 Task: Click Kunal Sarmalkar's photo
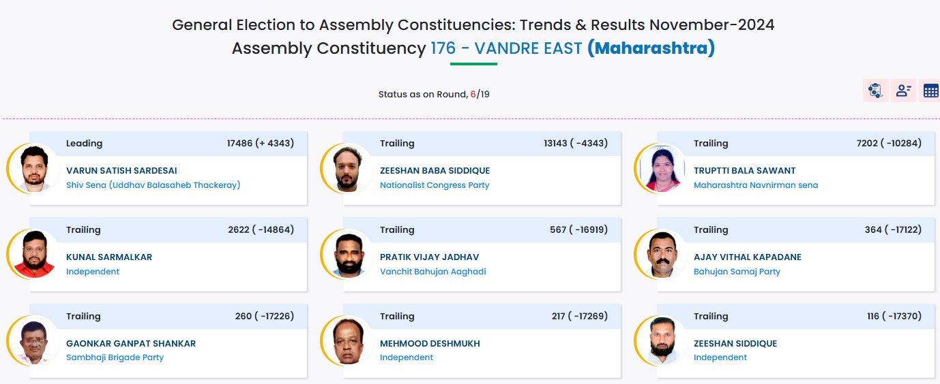click(x=34, y=255)
